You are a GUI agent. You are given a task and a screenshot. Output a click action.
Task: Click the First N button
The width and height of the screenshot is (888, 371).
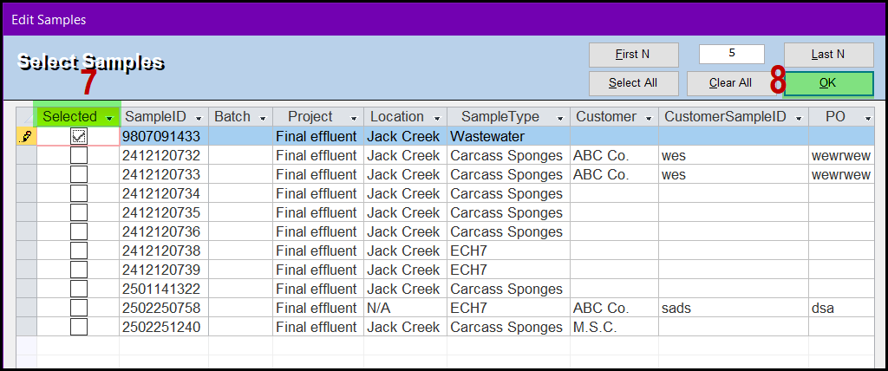[x=634, y=55]
